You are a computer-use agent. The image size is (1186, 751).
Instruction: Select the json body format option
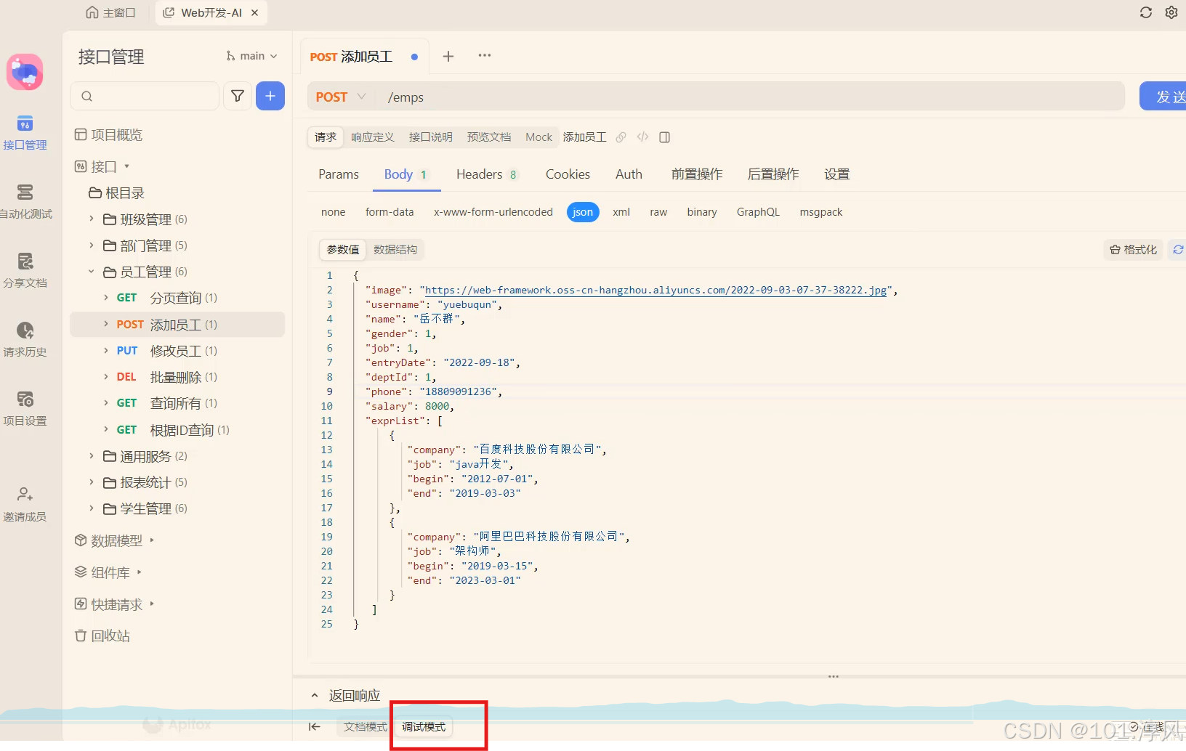(x=582, y=212)
